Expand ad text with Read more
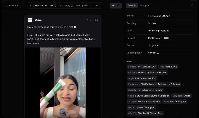Screen dimensions: 199x118 point(33,43)
